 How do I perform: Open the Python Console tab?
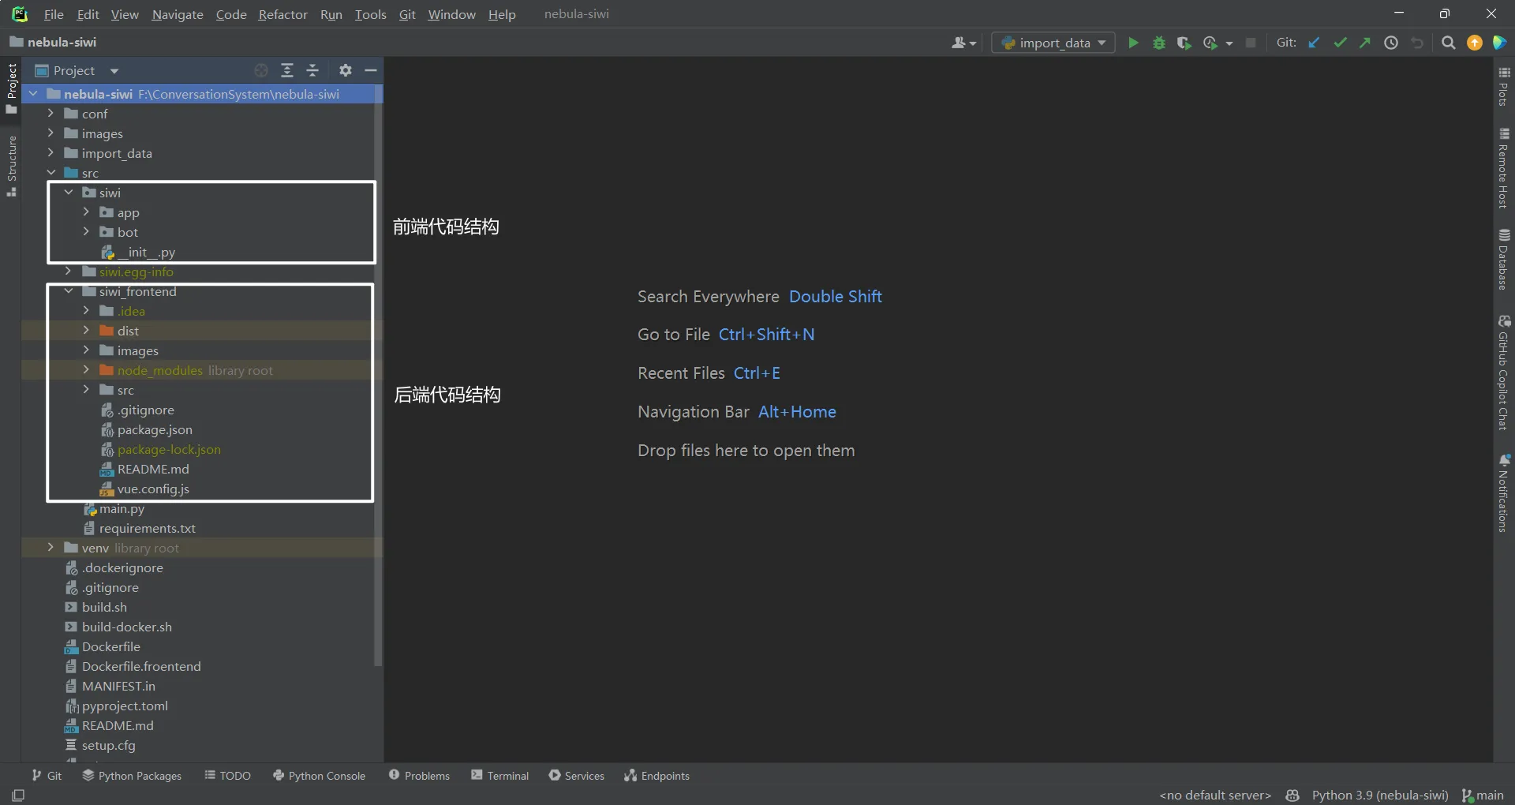(319, 776)
